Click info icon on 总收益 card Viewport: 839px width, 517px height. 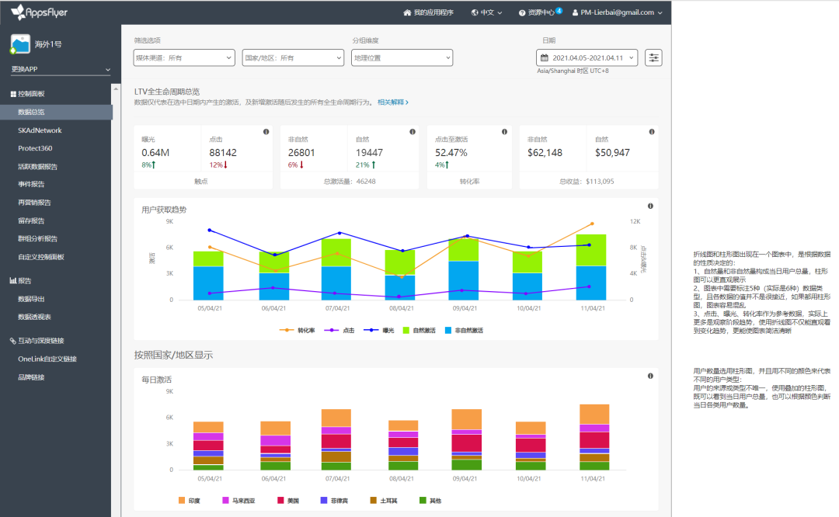coord(650,132)
